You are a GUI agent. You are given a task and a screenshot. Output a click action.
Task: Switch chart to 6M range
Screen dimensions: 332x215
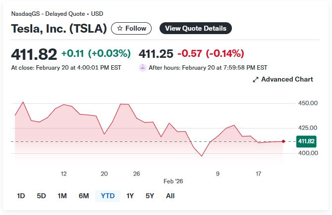84,196
